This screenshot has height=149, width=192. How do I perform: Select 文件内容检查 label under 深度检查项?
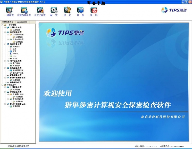[18, 99]
